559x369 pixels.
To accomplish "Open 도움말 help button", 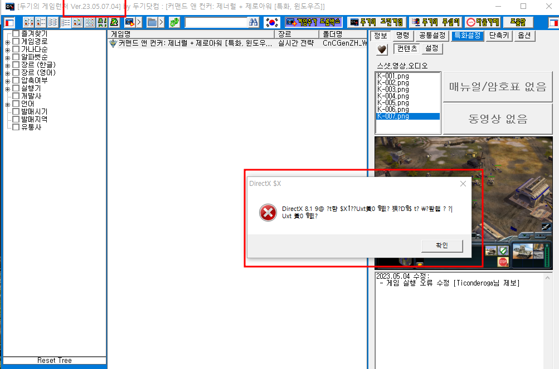I will pos(518,22).
